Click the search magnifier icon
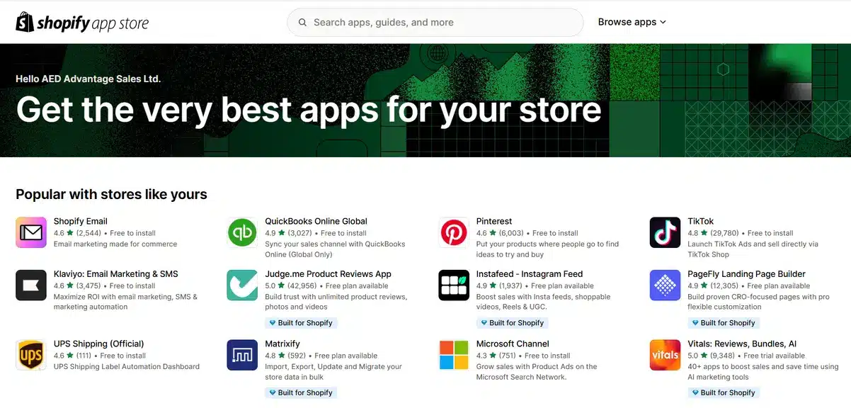 302,23
